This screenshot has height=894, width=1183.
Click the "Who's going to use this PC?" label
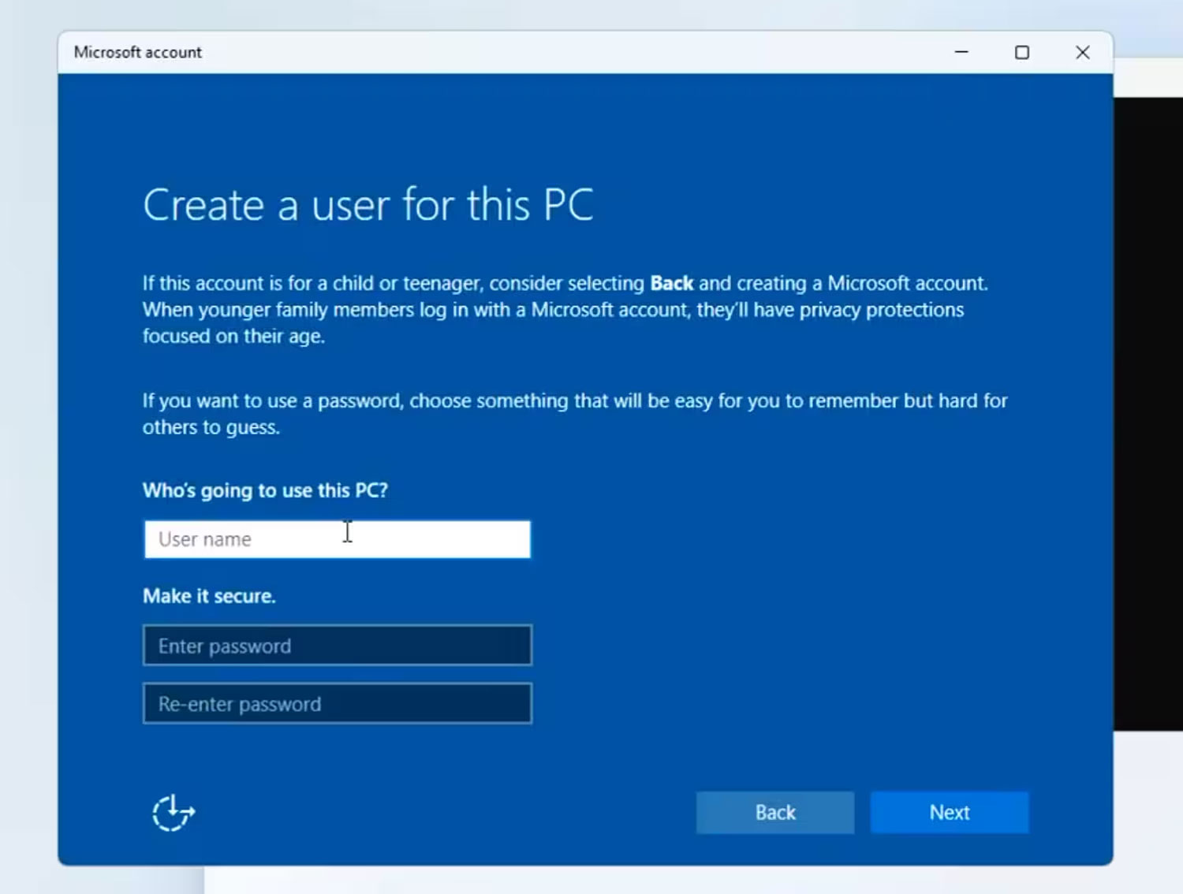click(265, 490)
